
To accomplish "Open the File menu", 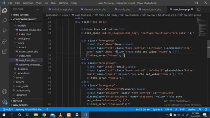I will click(x=10, y=3).
